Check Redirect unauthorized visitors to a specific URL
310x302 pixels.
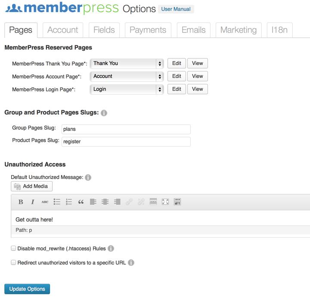[13, 262]
